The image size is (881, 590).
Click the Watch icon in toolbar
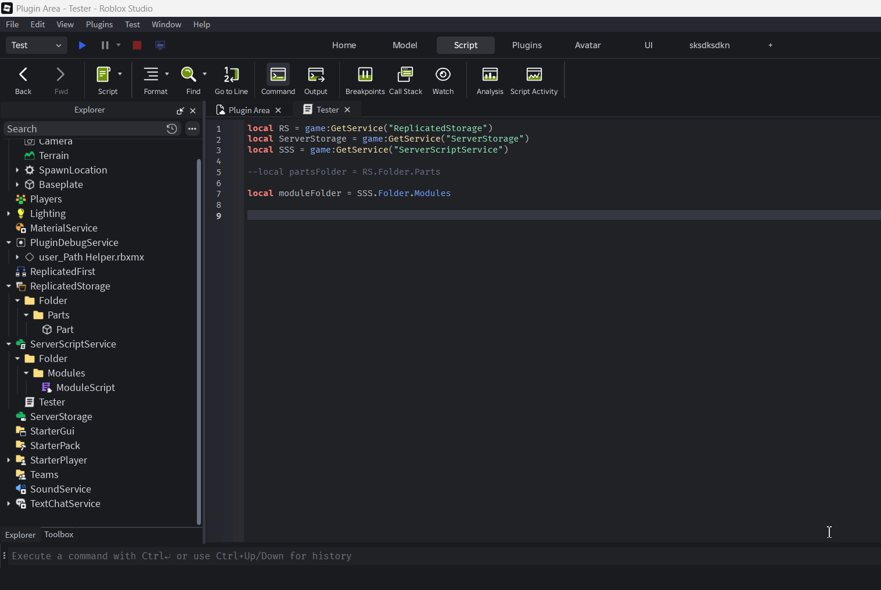(x=443, y=79)
